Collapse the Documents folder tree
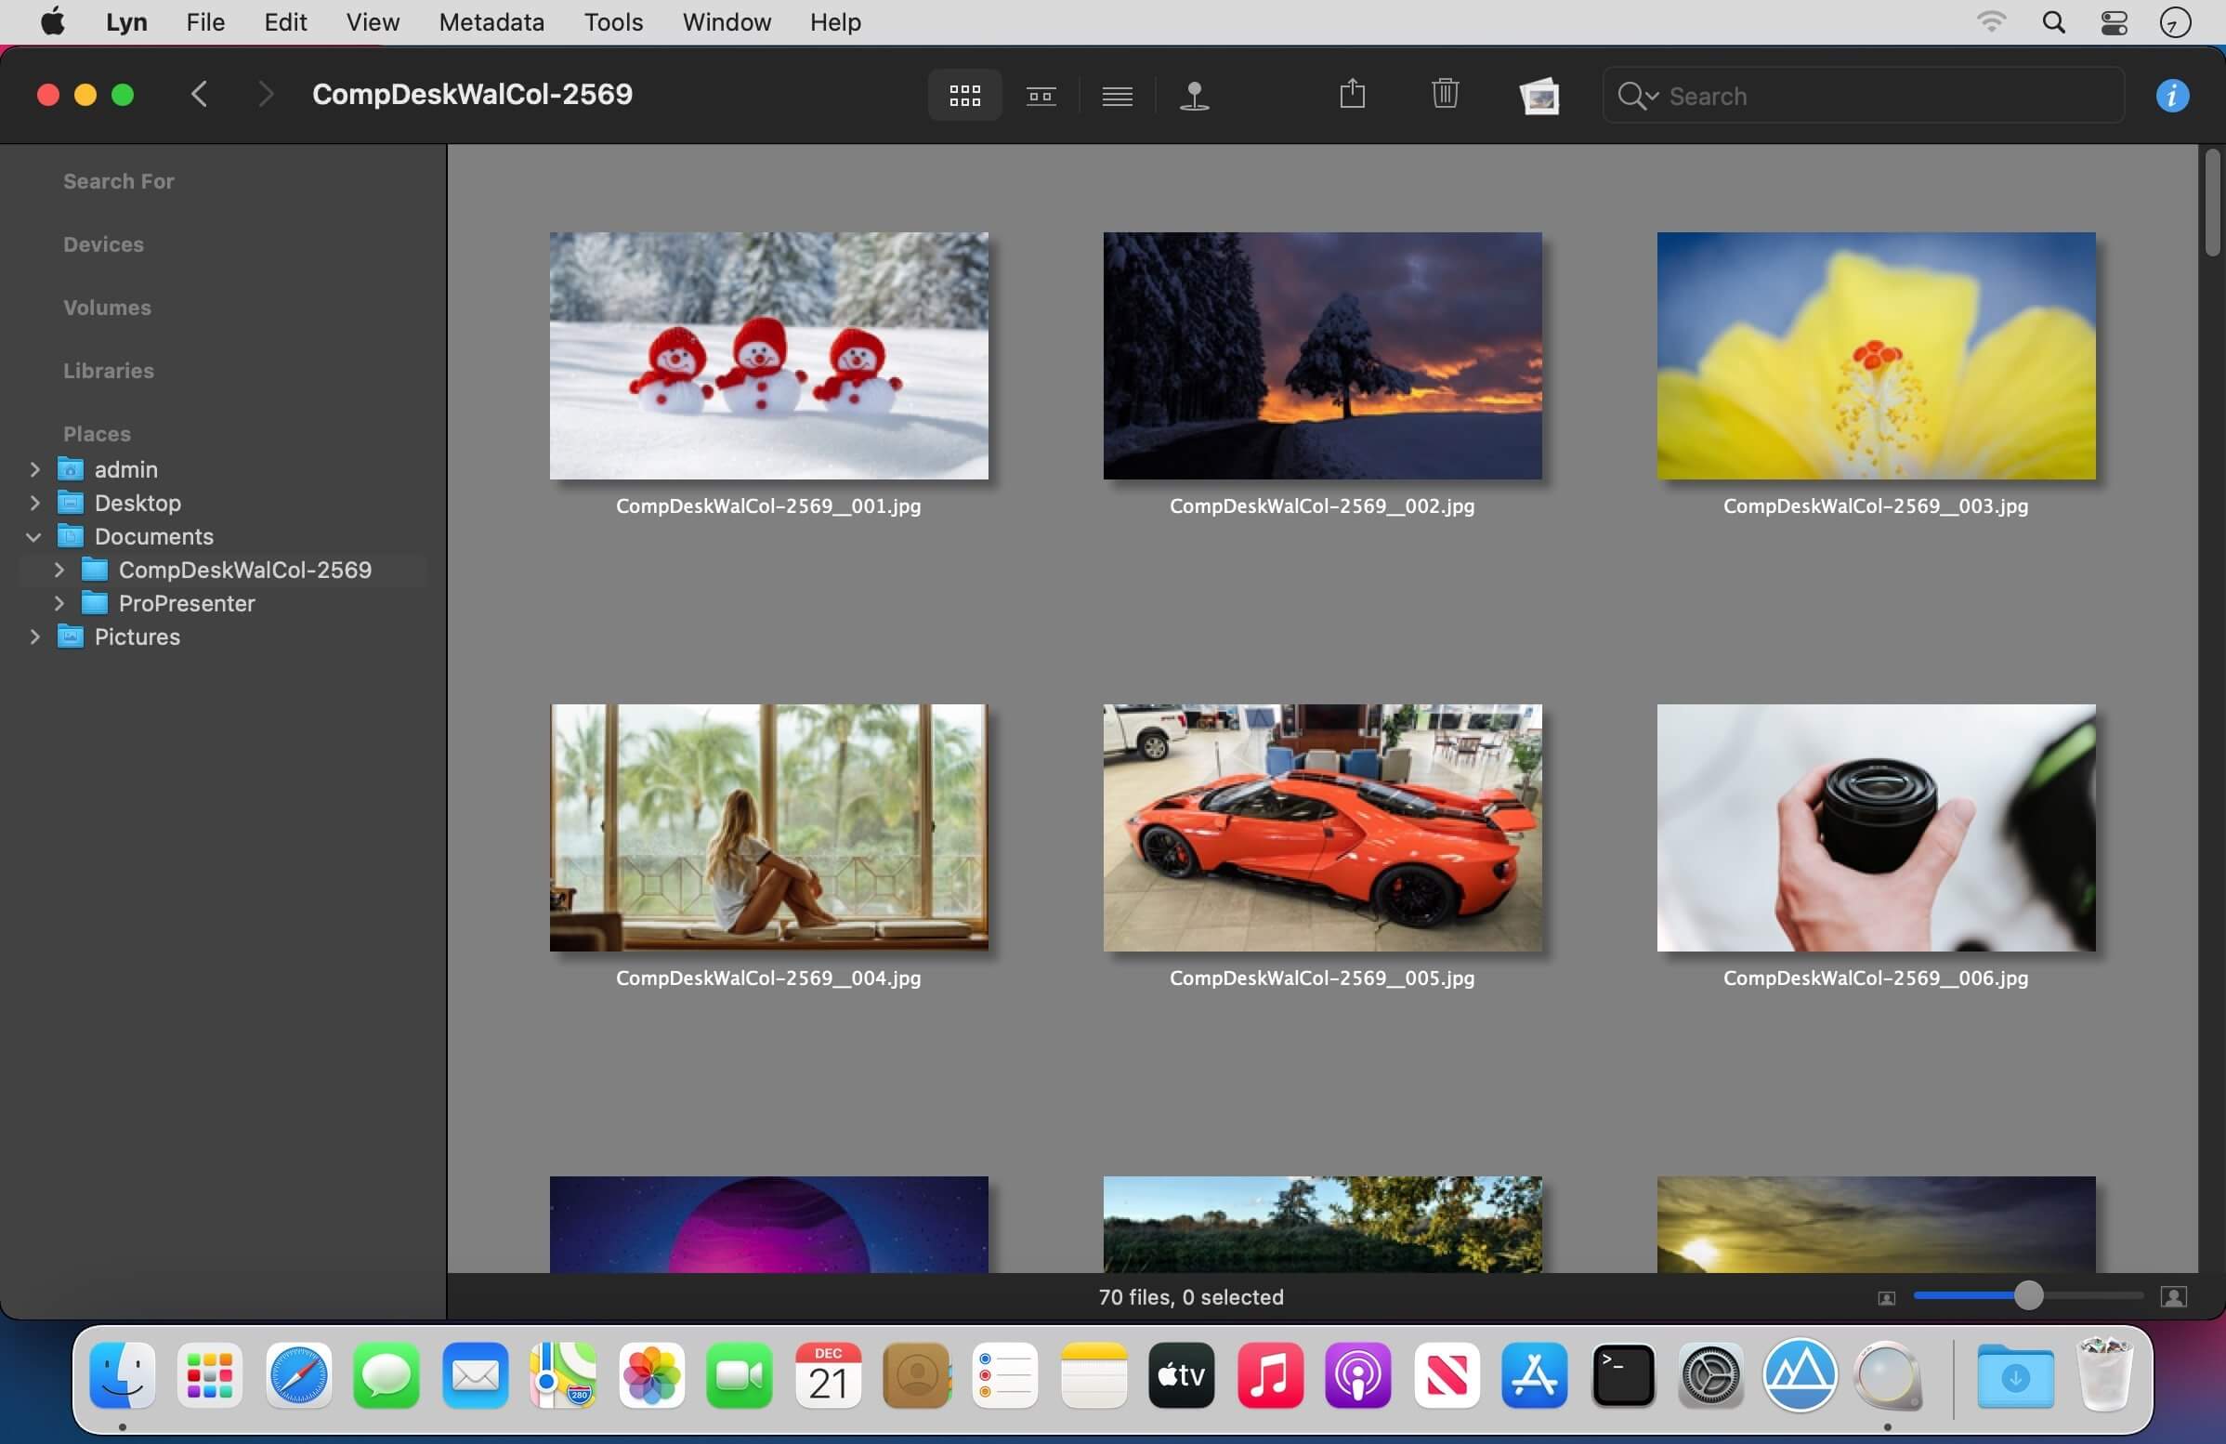 [x=34, y=537]
